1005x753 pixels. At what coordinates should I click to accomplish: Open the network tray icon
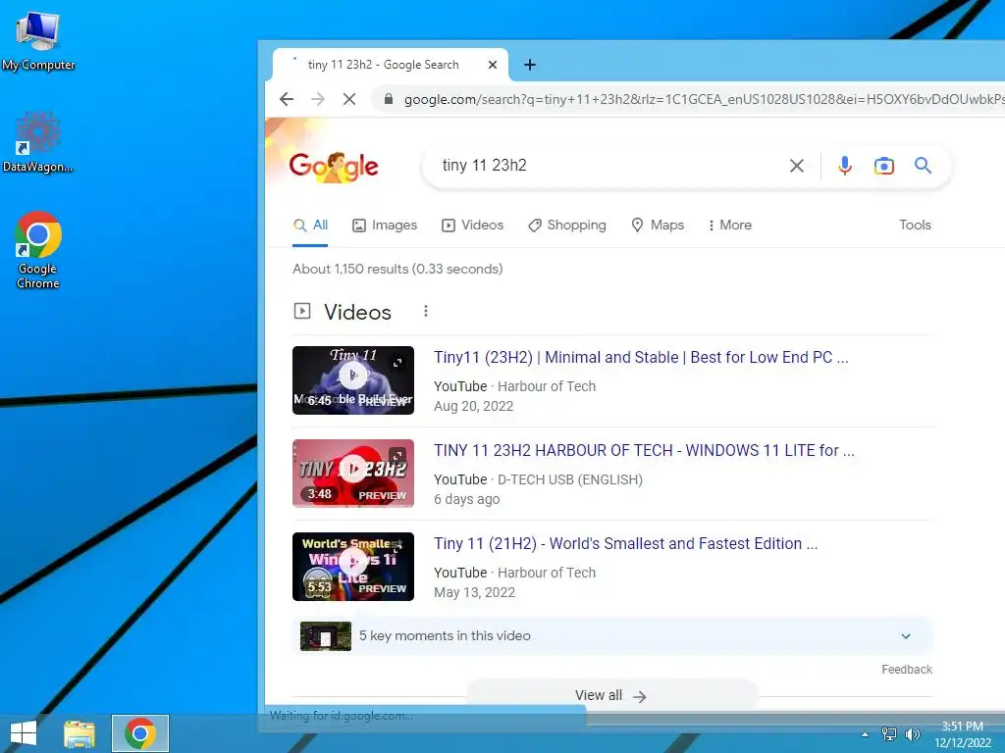(x=889, y=734)
